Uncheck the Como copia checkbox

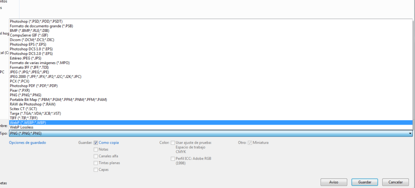[96, 143]
